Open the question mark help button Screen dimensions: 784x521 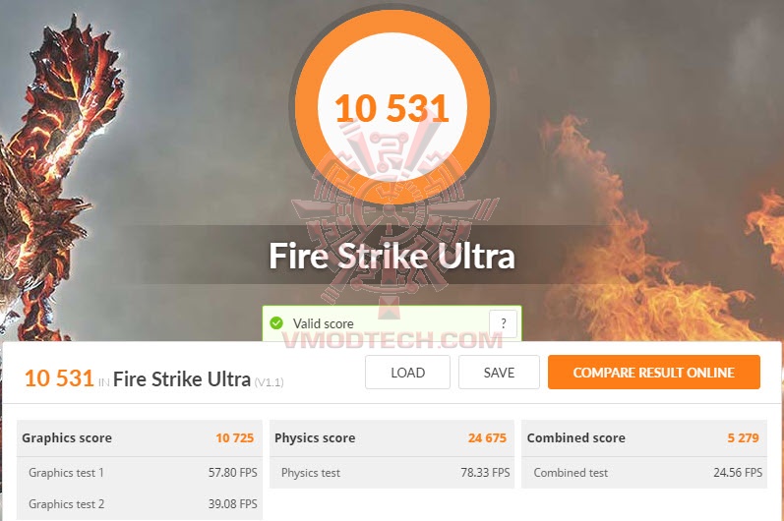click(x=503, y=323)
